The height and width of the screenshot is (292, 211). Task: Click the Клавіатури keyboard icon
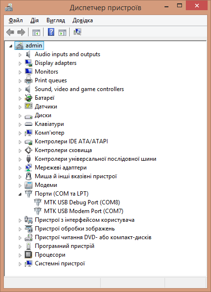(x=29, y=124)
